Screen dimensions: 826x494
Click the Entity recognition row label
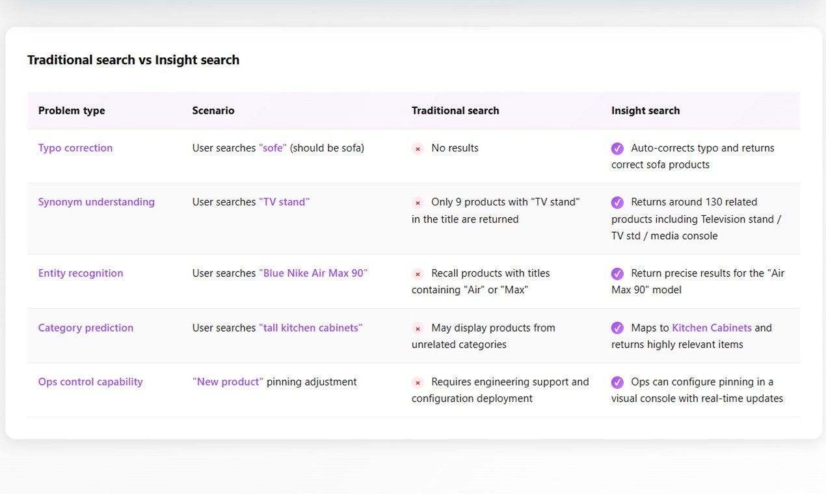point(80,273)
